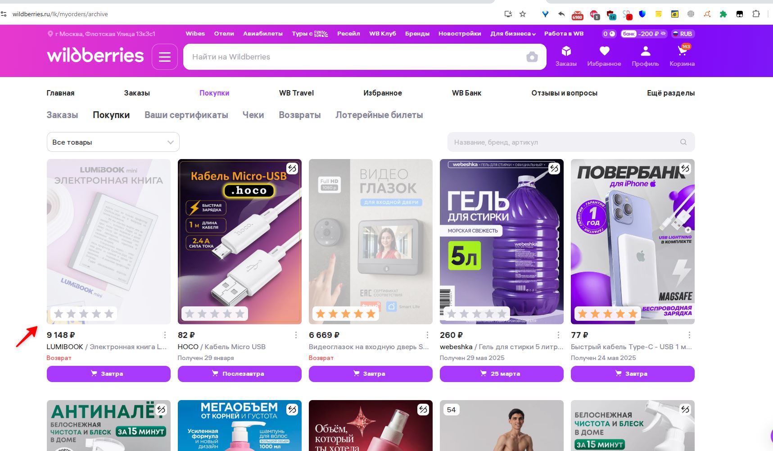Click the compare icon on Антиналёт card

tap(161, 410)
